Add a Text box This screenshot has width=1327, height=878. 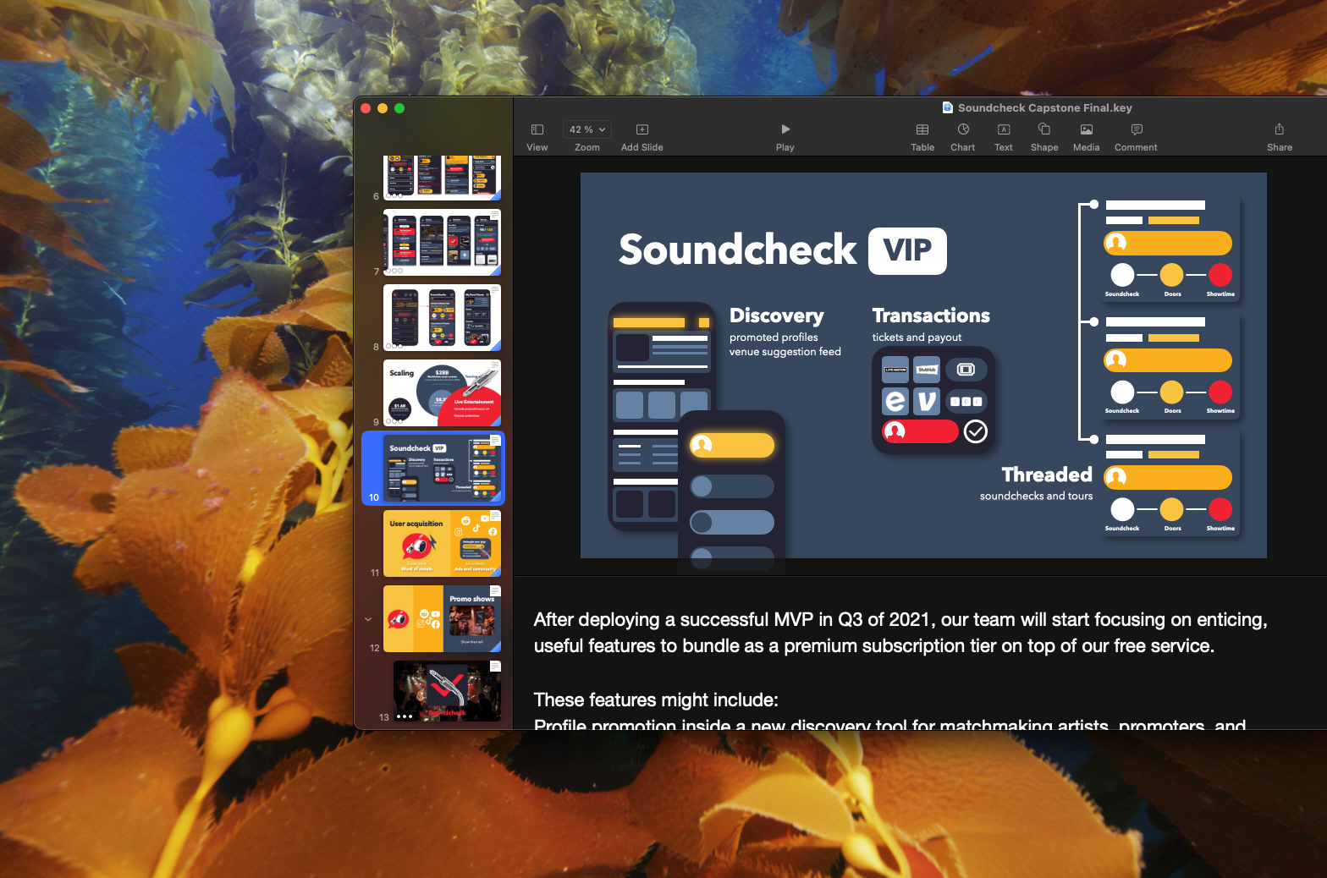coord(1004,129)
